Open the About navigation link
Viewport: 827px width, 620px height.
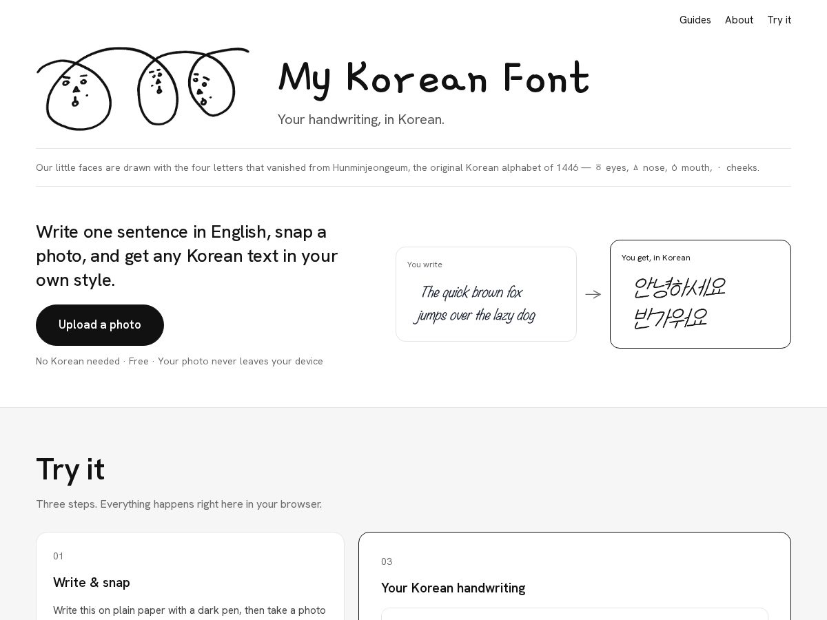739,20
